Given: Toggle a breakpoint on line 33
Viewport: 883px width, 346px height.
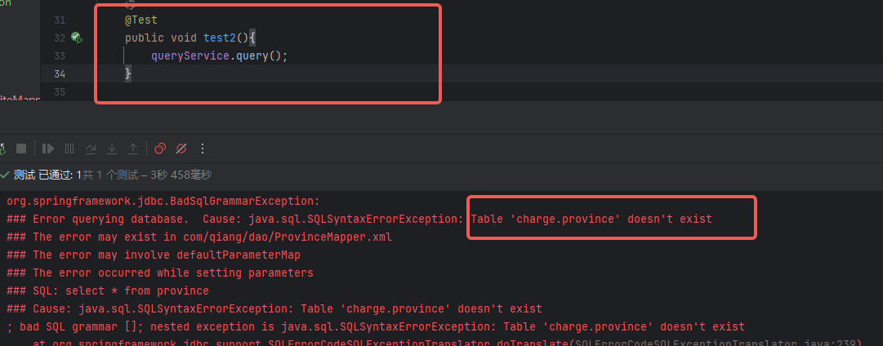Looking at the screenshot, I should point(59,55).
